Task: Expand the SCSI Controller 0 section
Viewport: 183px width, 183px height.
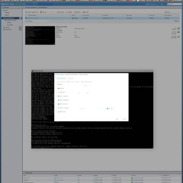Action: coord(57,96)
